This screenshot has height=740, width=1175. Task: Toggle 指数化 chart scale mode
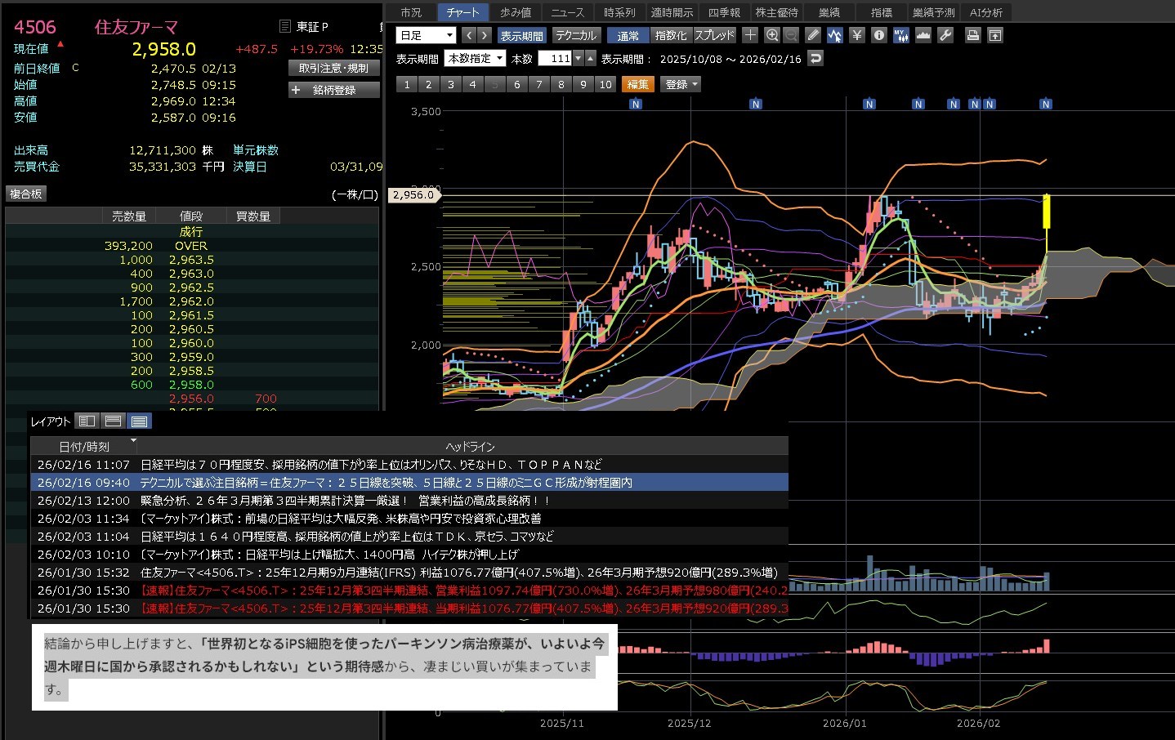671,35
